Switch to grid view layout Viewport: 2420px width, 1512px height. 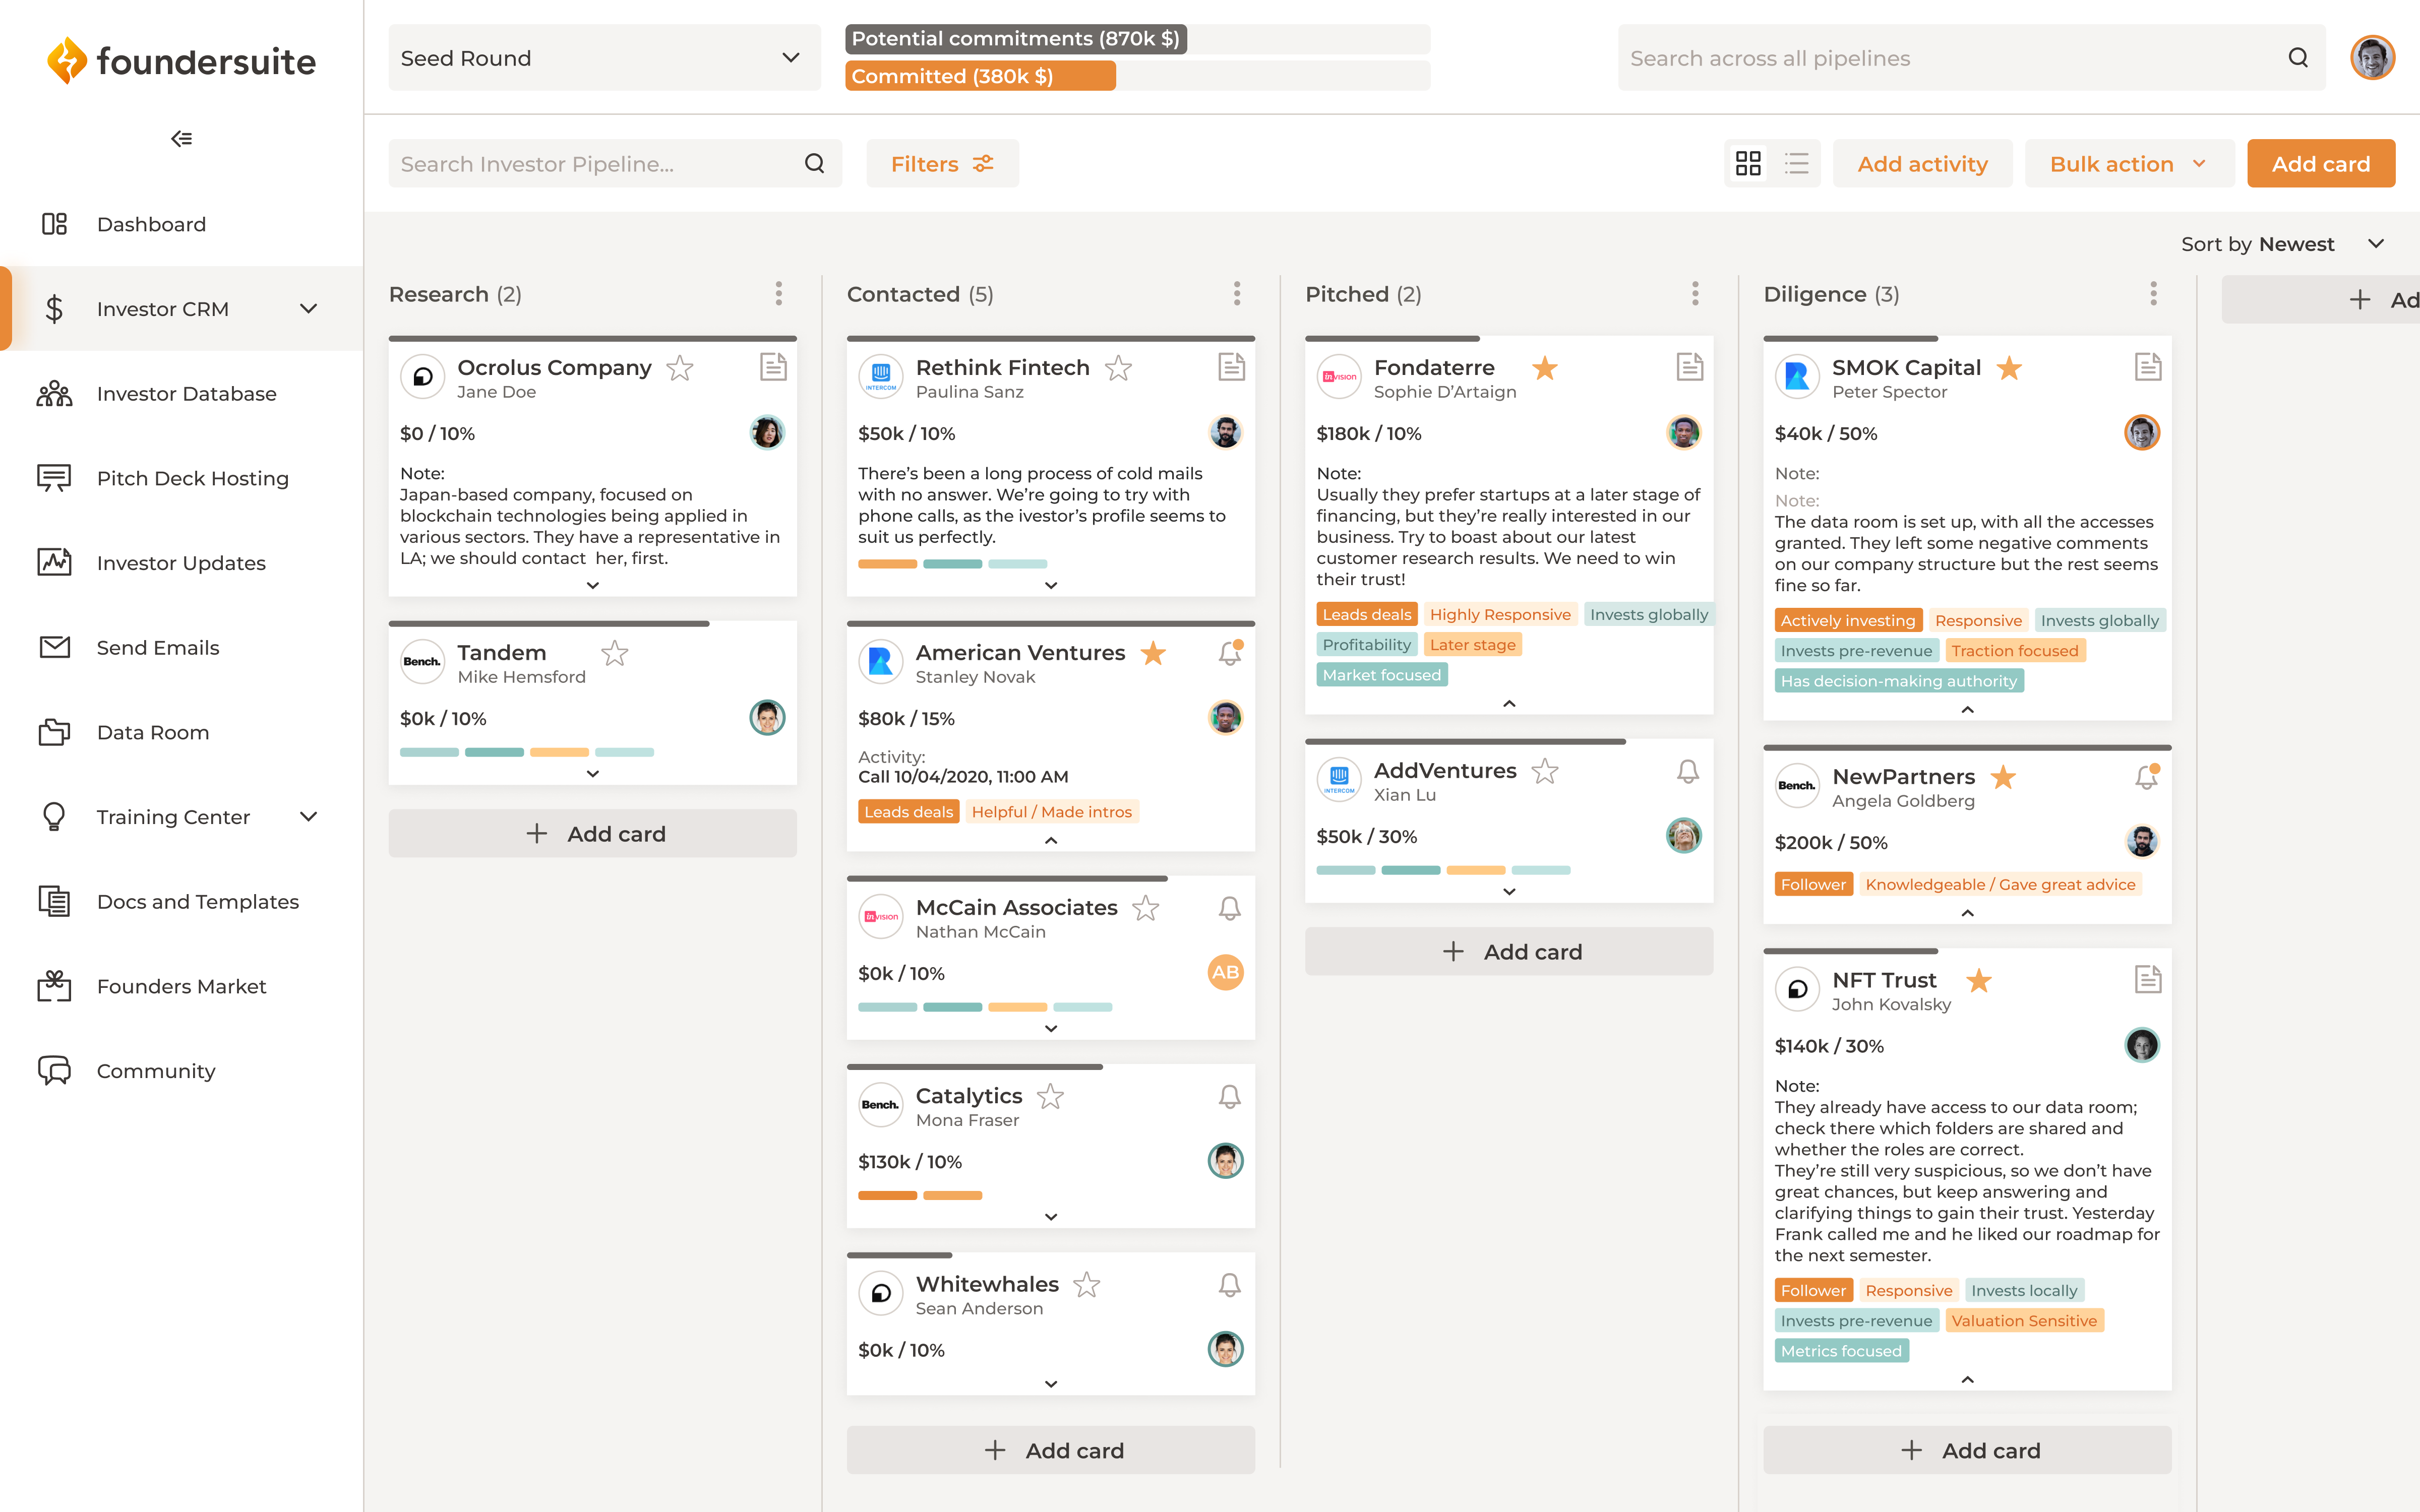(x=1749, y=163)
